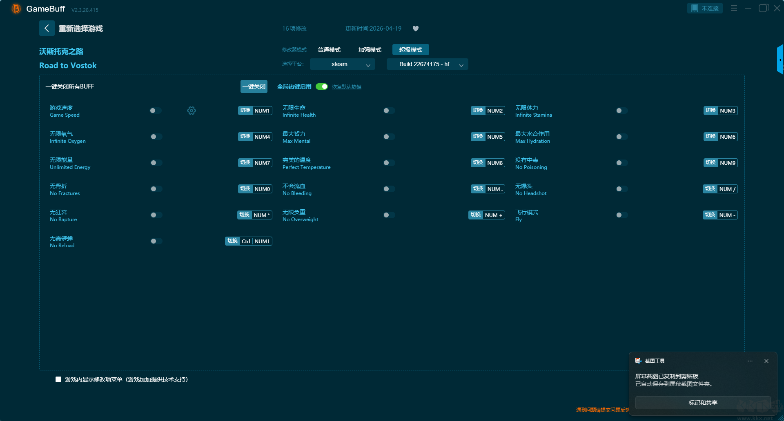Click 遇到问题请提交问题反馈 feedback link

[x=603, y=410]
